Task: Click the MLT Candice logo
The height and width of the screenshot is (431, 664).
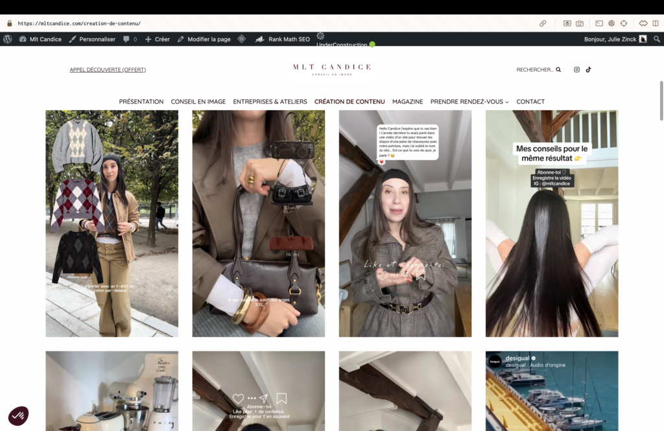Action: point(332,69)
